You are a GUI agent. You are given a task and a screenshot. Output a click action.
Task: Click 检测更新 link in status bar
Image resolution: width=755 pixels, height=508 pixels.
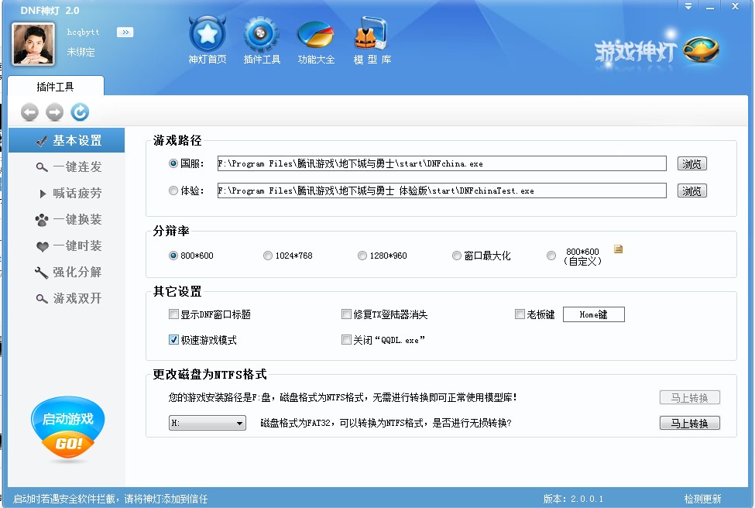[702, 499]
